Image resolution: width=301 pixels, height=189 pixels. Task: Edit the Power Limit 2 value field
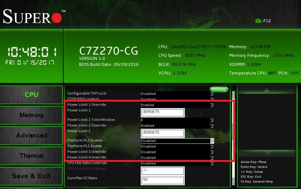coord(163,134)
